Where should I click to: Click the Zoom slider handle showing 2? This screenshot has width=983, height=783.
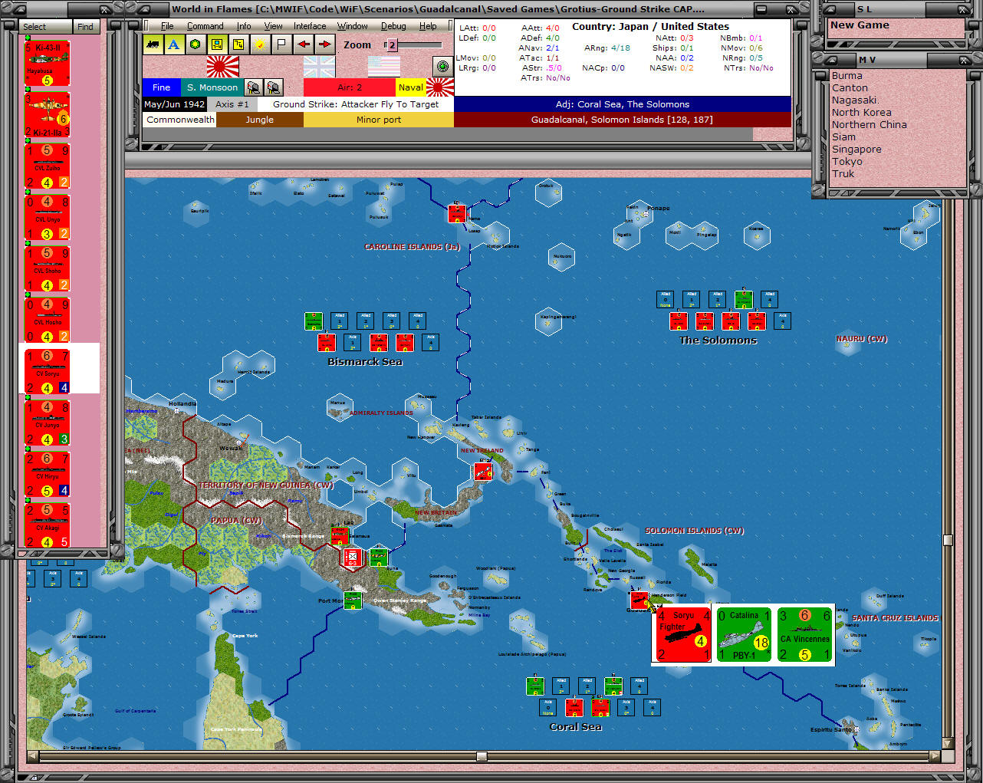tap(391, 45)
